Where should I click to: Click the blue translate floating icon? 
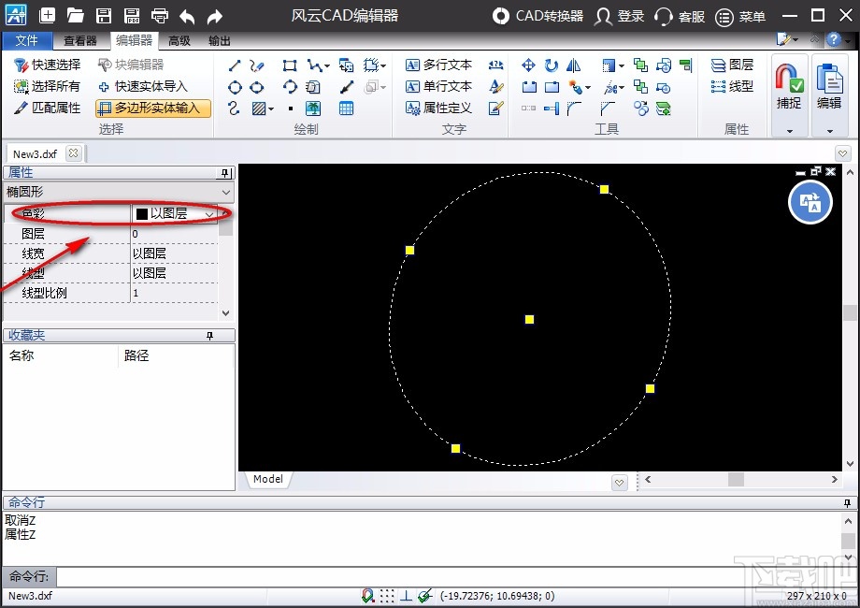(810, 202)
